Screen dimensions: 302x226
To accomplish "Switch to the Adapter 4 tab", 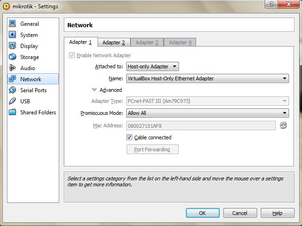I will click(180, 42).
